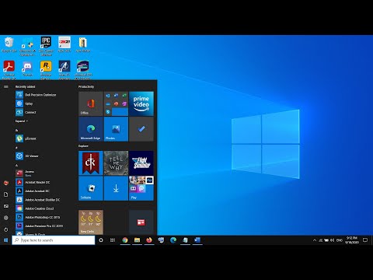Open Rockstar Games Launcher desktop shortcut
The height and width of the screenshot is (280, 373).
pos(46,70)
